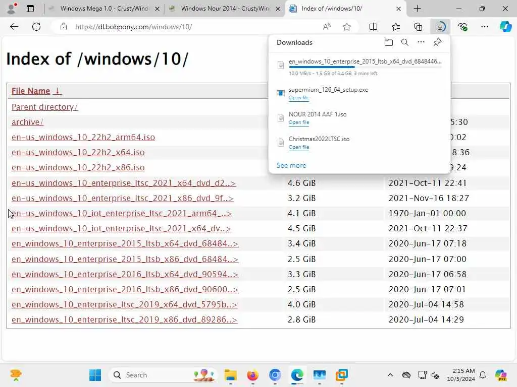Download en-us_windows_10_22h2_x64.iso
Image resolution: width=517 pixels, height=387 pixels.
coord(78,152)
